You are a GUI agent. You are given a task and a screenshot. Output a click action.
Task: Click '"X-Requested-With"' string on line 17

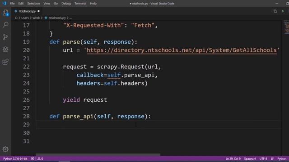[93, 25]
